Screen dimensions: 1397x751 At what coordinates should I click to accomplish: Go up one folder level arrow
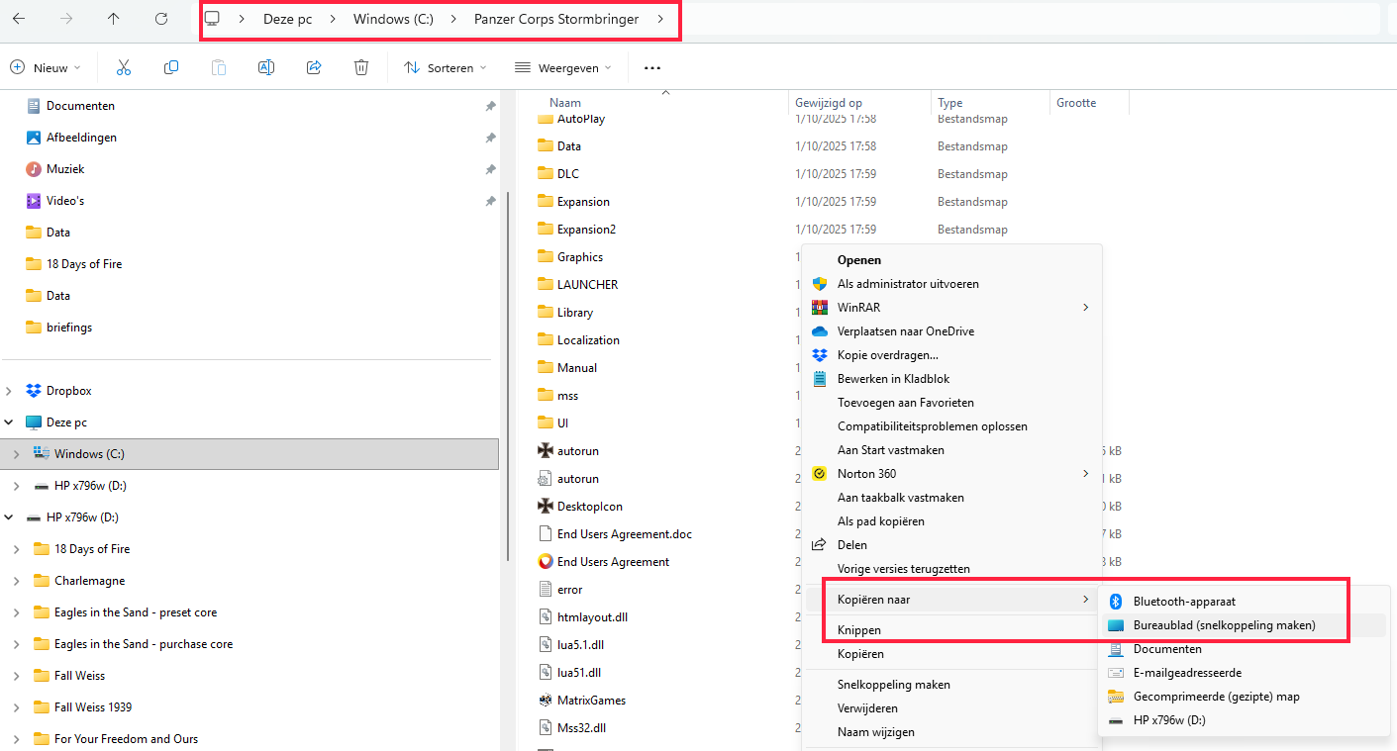114,19
